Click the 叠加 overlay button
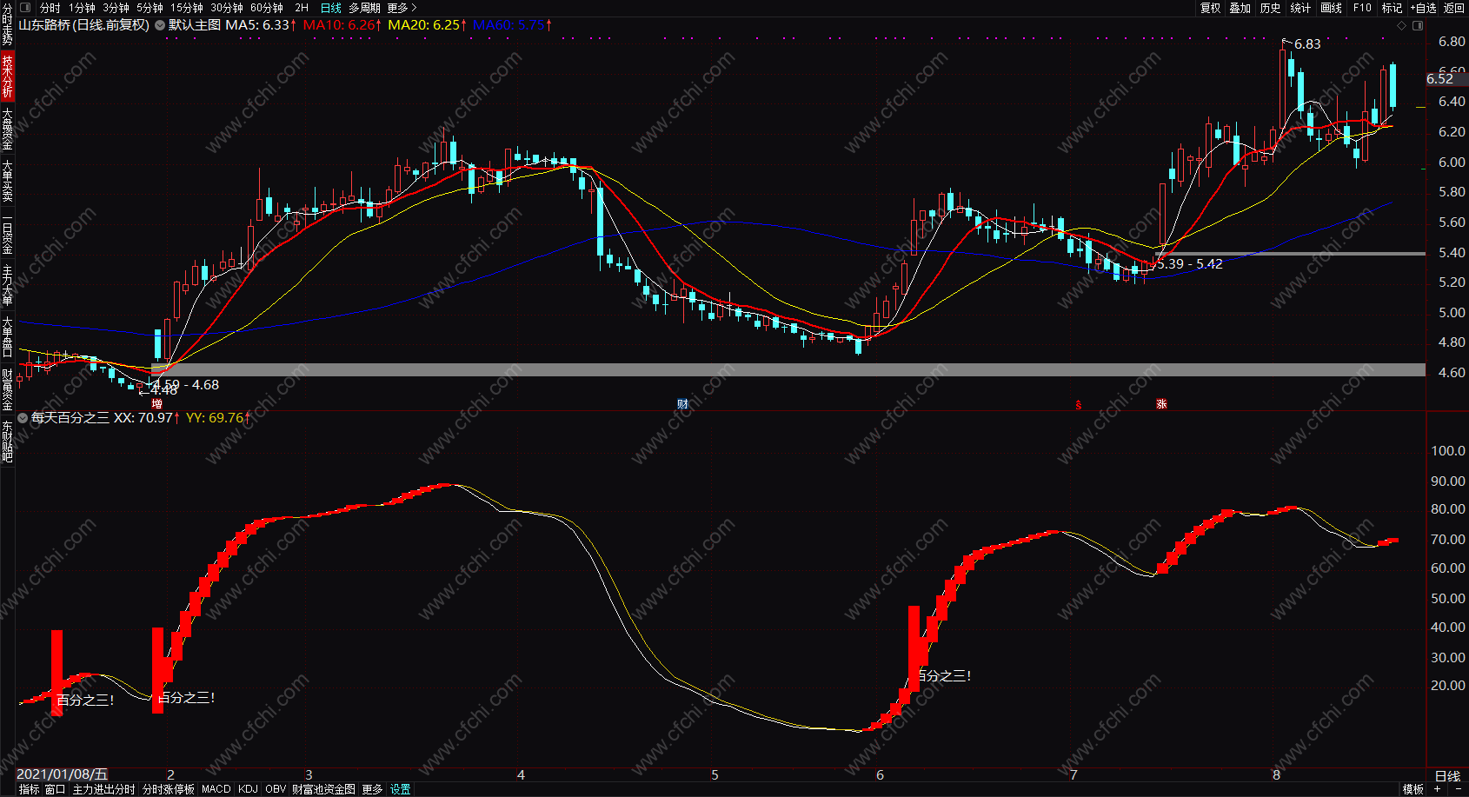Image resolution: width=1469 pixels, height=797 pixels. (x=1240, y=8)
